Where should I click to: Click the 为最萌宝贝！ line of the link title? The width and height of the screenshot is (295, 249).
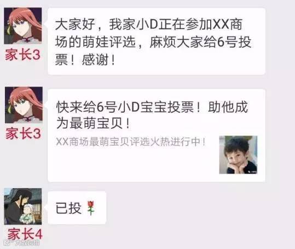pyautogui.click(x=93, y=124)
